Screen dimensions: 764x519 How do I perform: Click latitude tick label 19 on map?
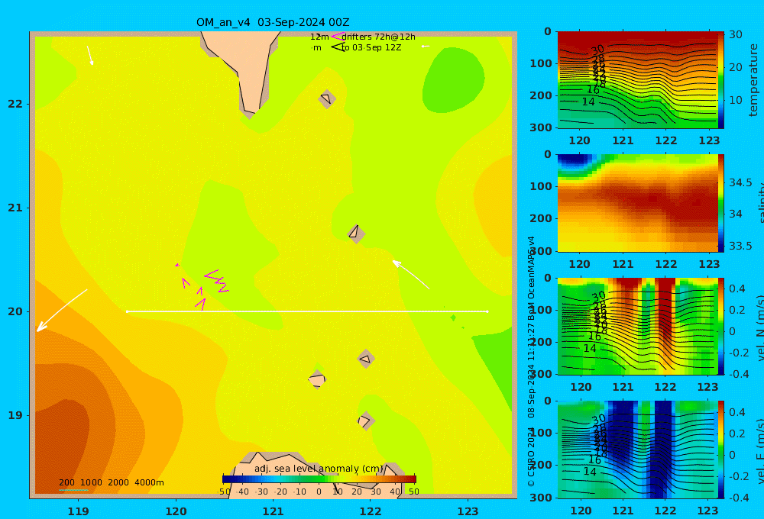click(15, 415)
